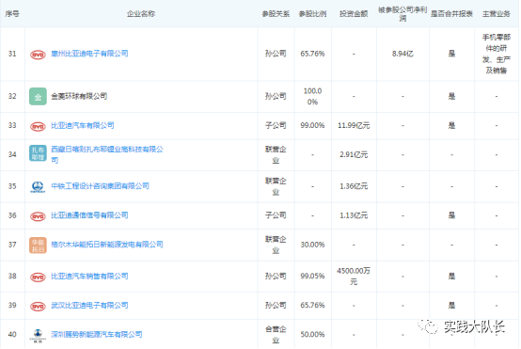This screenshot has width=521, height=349.
Task: Select 子公司 relation cell in row 36
Action: [276, 215]
